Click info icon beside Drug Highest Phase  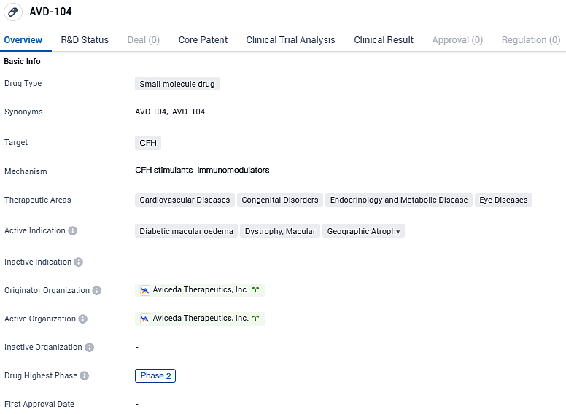[84, 376]
